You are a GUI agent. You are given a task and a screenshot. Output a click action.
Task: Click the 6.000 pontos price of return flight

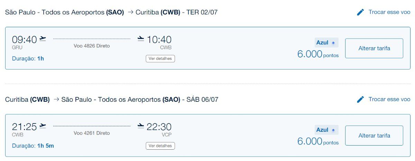click(x=318, y=141)
